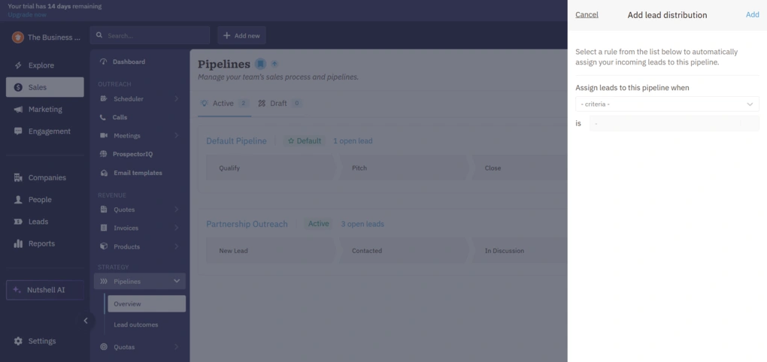767x362 pixels.
Task: Open the Engagement chat icon
Action: pyautogui.click(x=18, y=131)
